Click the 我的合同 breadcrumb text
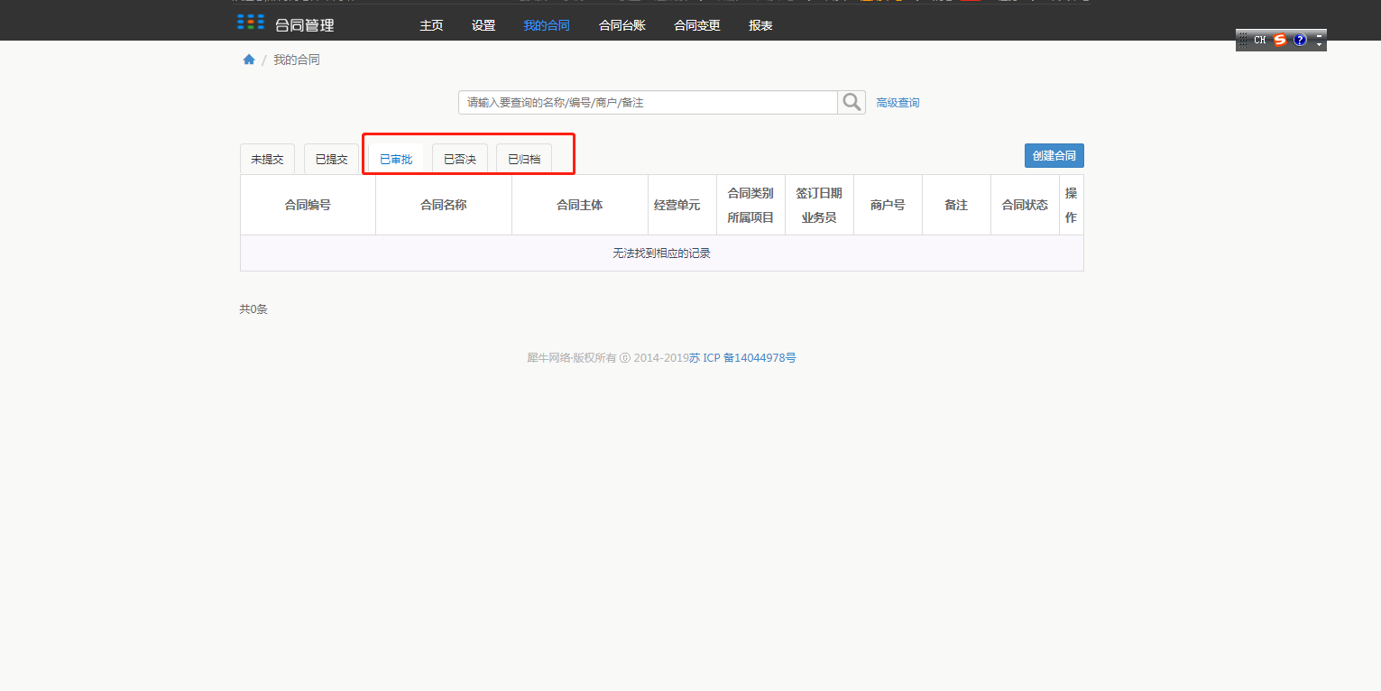This screenshot has height=691, width=1381. click(x=297, y=60)
